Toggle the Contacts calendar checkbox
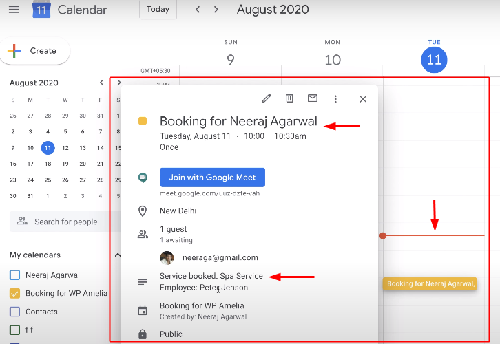The image size is (500, 344). click(14, 312)
